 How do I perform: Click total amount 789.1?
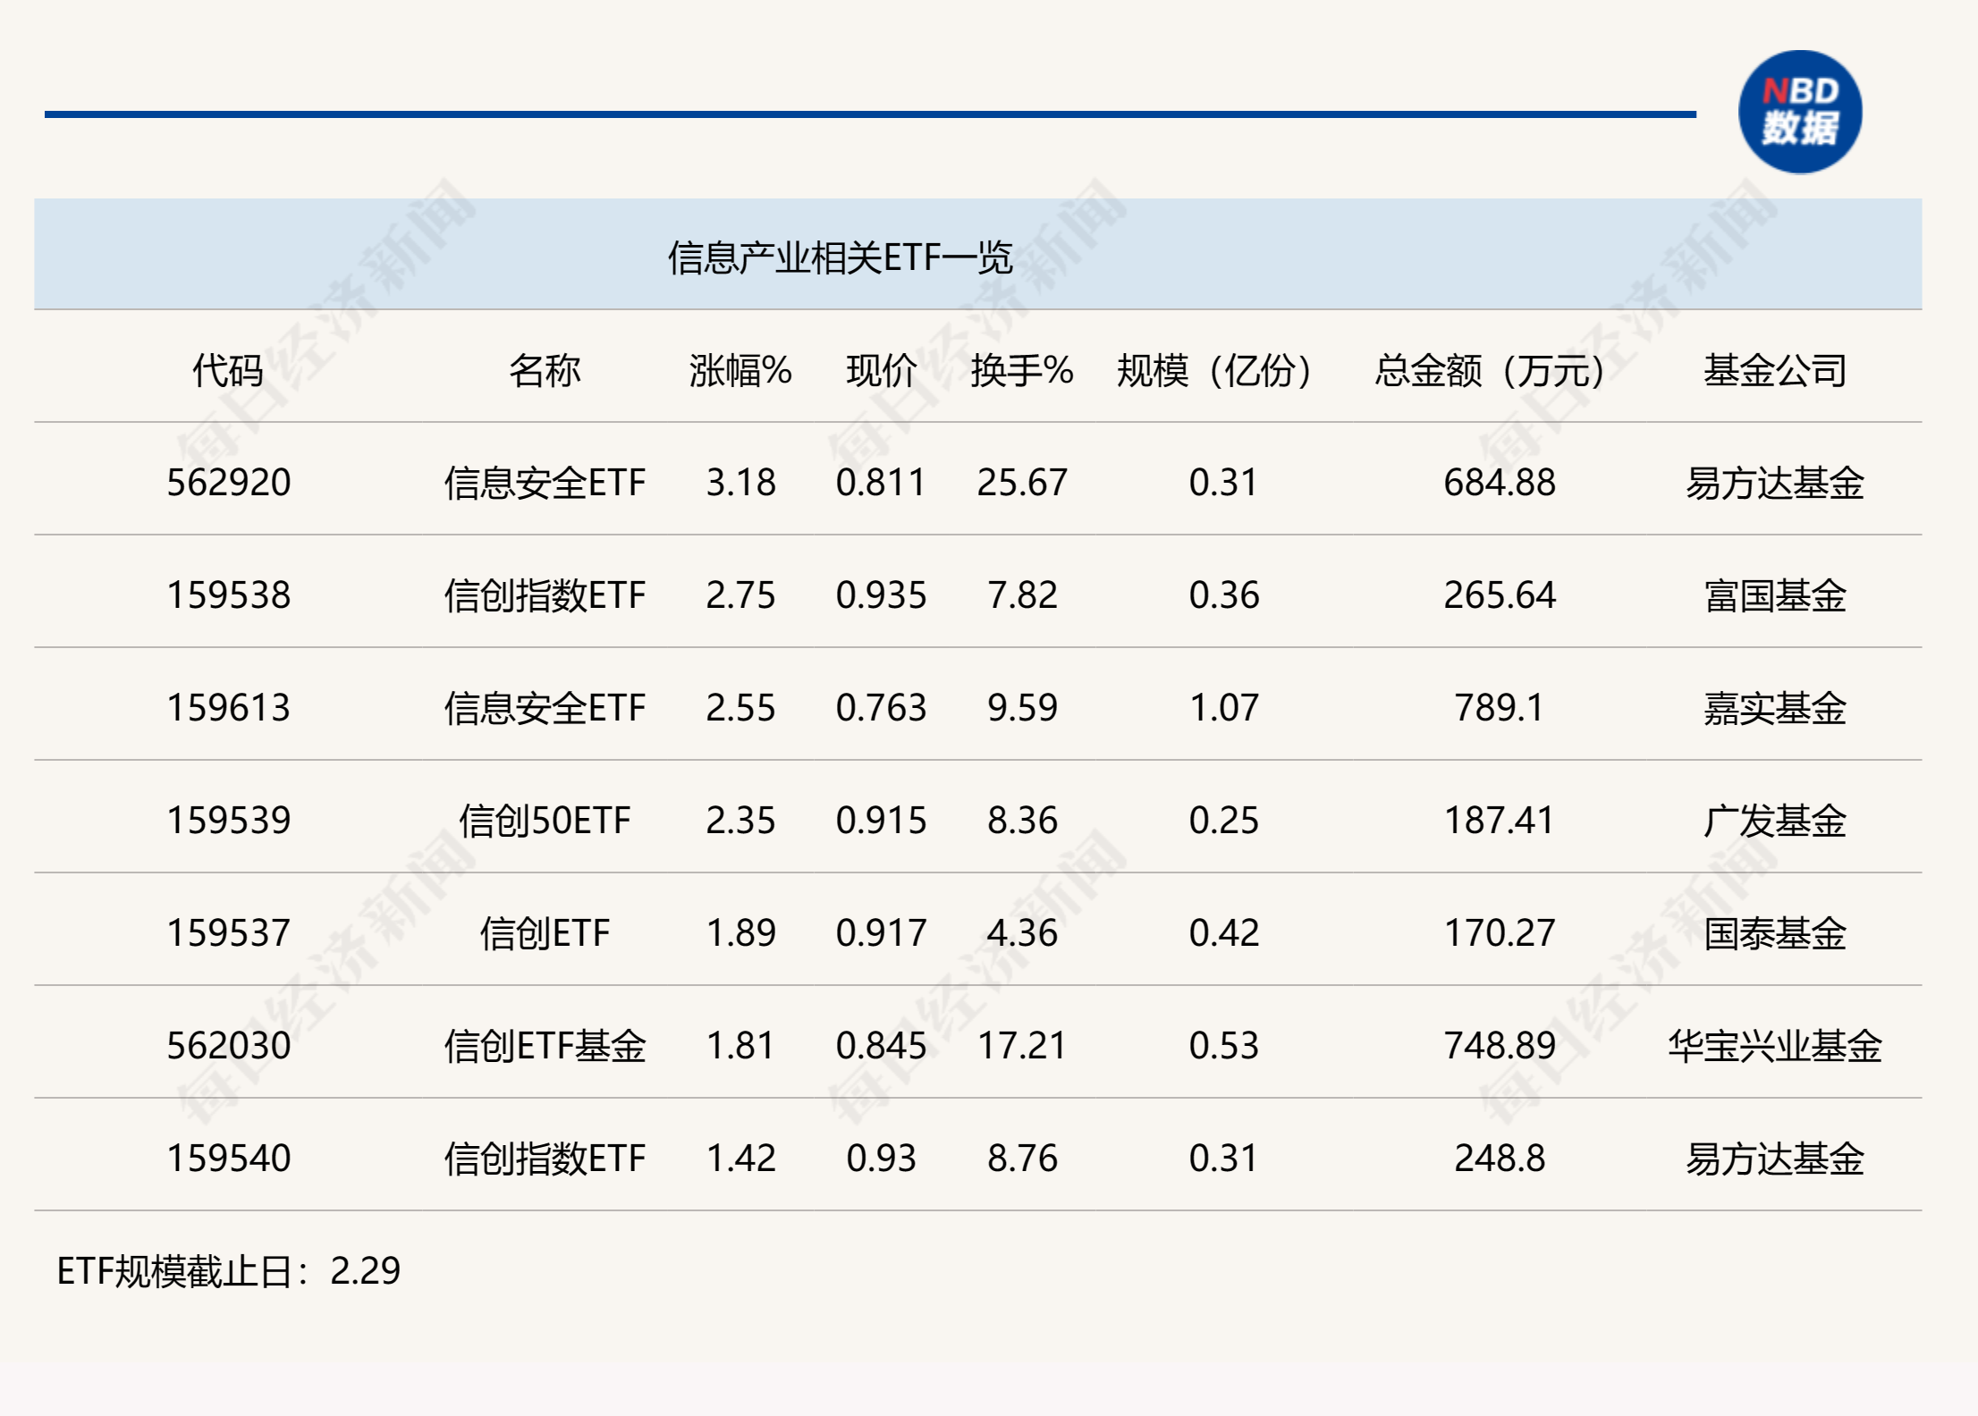[x=1500, y=708]
